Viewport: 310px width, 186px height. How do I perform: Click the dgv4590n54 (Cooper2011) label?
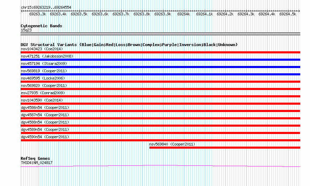click(x=45, y=137)
